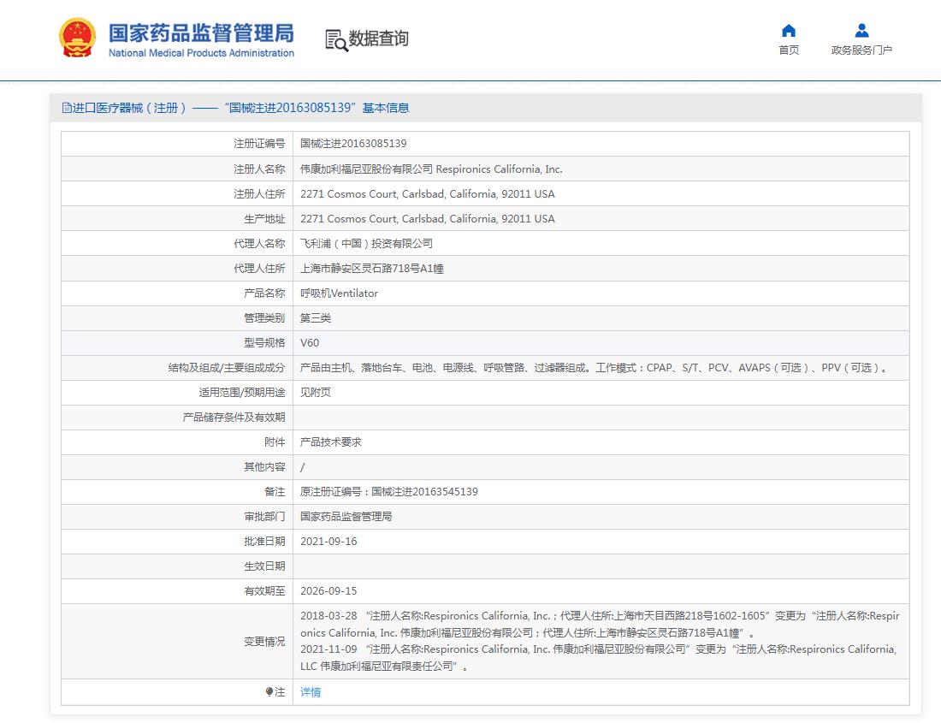Click the 产品技术要求 attachment entry
The height and width of the screenshot is (723, 941).
(331, 442)
